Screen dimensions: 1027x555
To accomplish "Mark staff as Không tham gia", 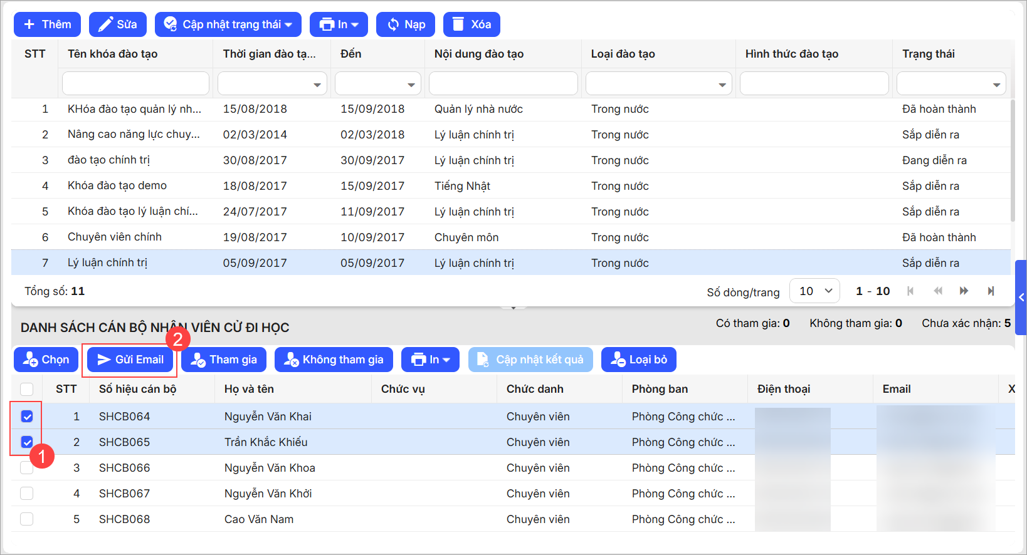I will click(x=334, y=360).
